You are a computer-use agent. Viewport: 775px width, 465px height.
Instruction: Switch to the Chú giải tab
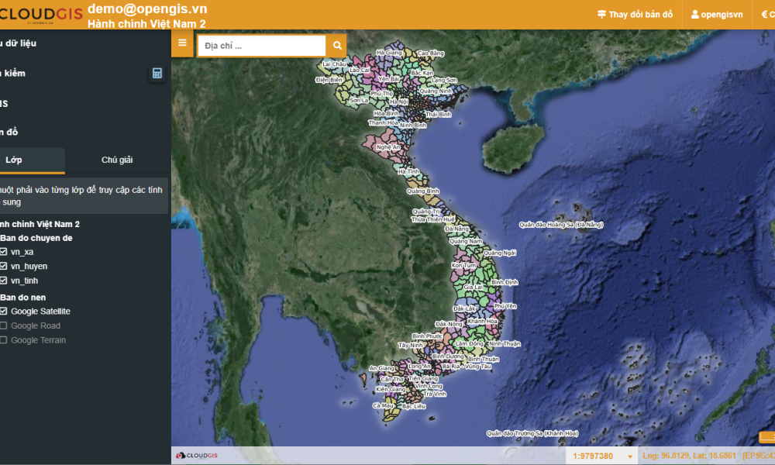[x=117, y=160]
